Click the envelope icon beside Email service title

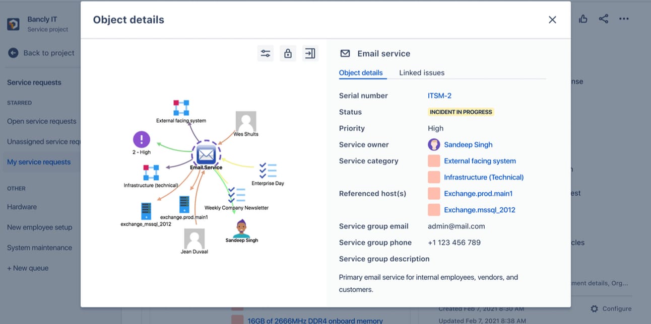tap(345, 53)
